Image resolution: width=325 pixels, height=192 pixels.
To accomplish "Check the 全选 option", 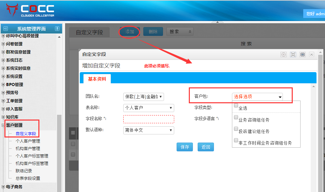I will (236, 105).
